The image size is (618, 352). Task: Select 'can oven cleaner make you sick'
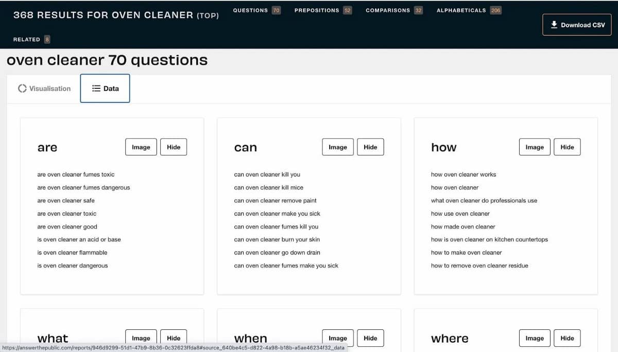click(277, 214)
